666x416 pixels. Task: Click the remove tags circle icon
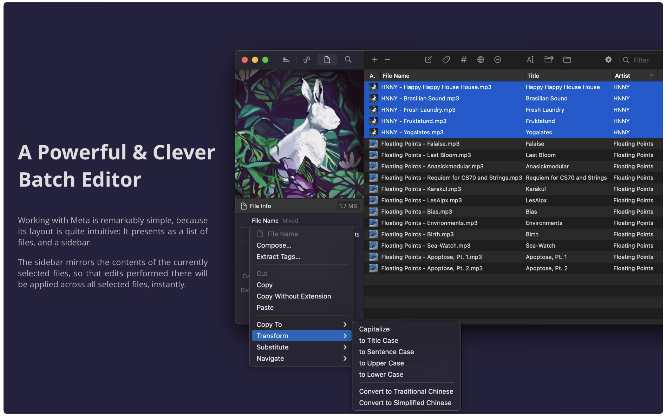point(498,60)
